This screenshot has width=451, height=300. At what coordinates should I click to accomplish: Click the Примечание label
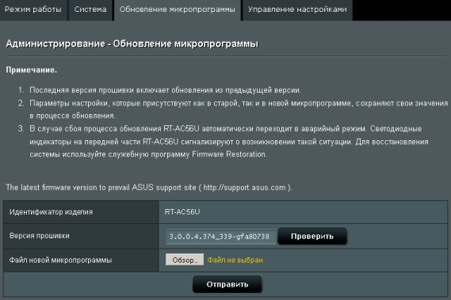tap(32, 70)
